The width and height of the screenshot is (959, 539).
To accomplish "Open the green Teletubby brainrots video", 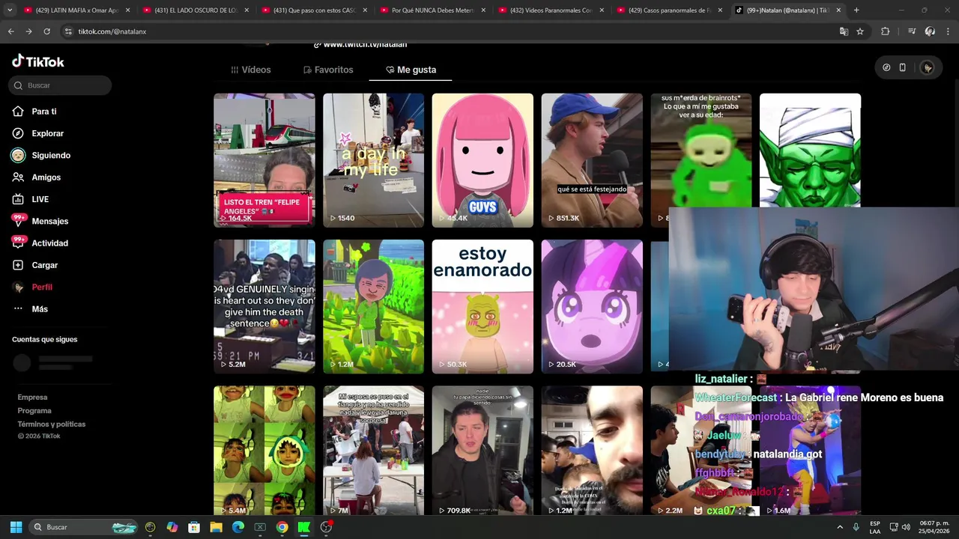I will point(701,150).
